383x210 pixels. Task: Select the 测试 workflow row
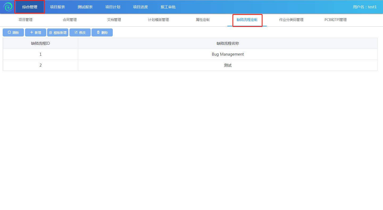(228, 65)
